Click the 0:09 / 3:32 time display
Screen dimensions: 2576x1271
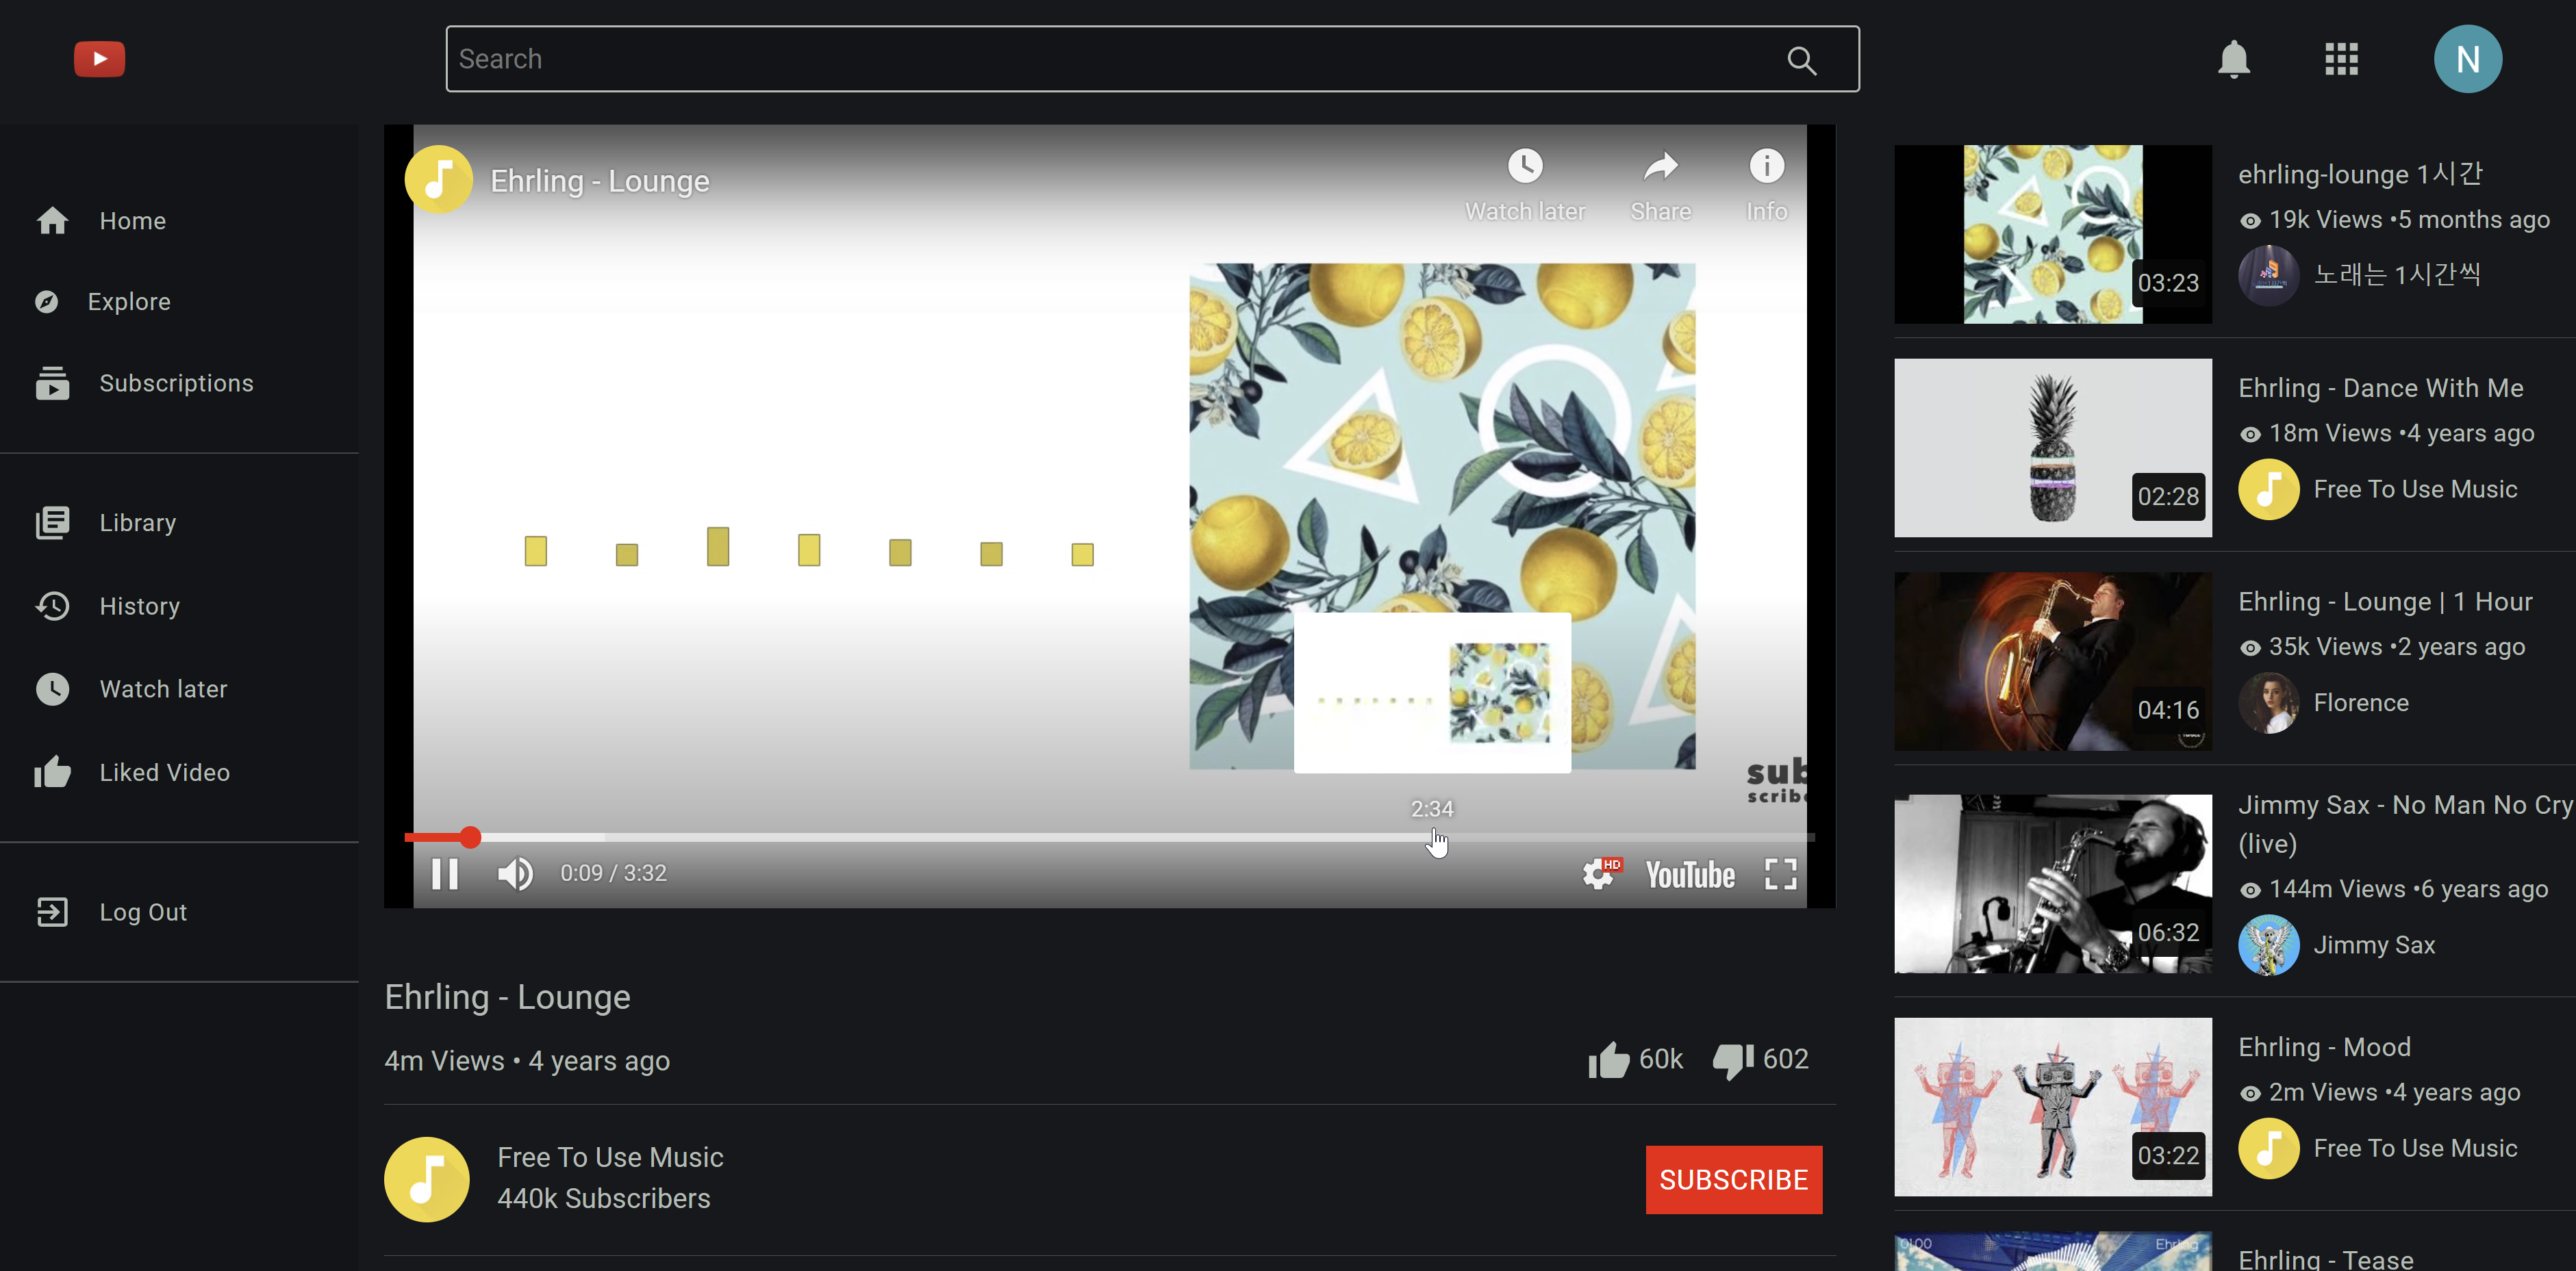coord(613,873)
